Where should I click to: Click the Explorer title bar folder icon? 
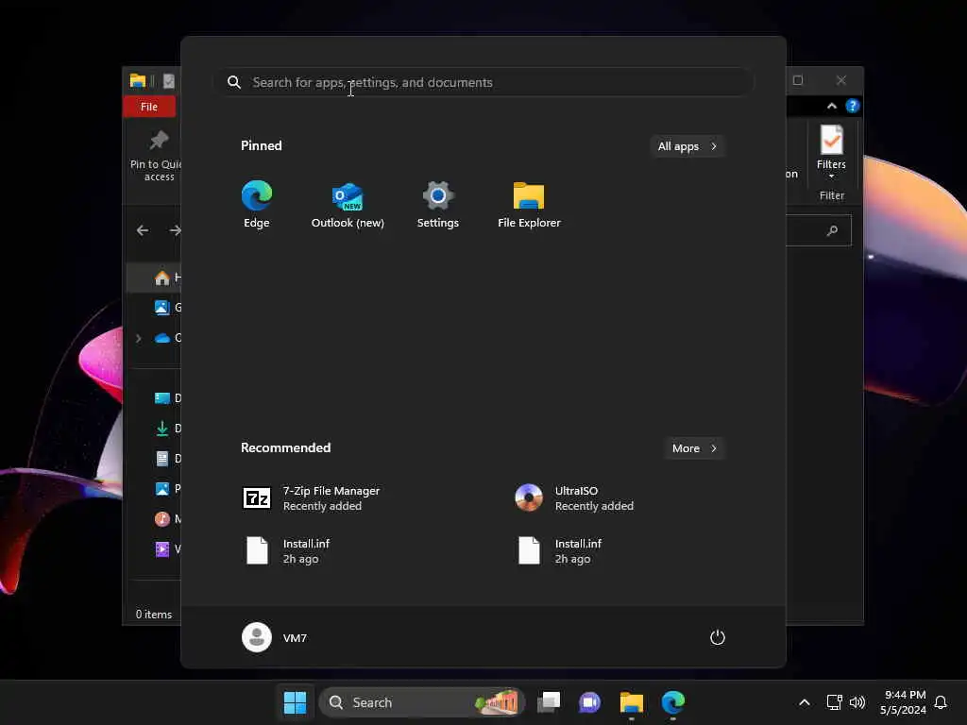(x=138, y=81)
